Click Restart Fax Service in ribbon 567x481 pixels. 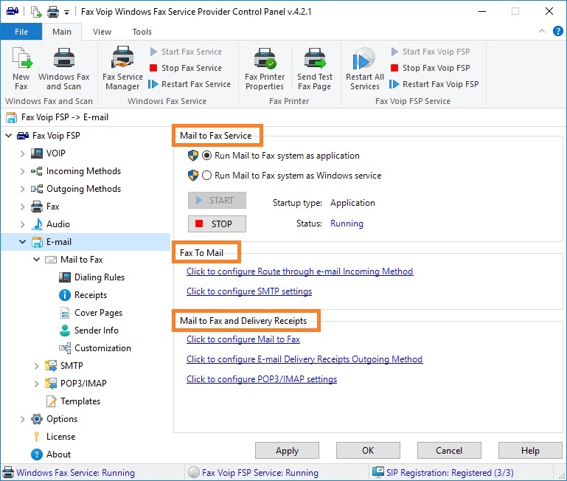(189, 84)
